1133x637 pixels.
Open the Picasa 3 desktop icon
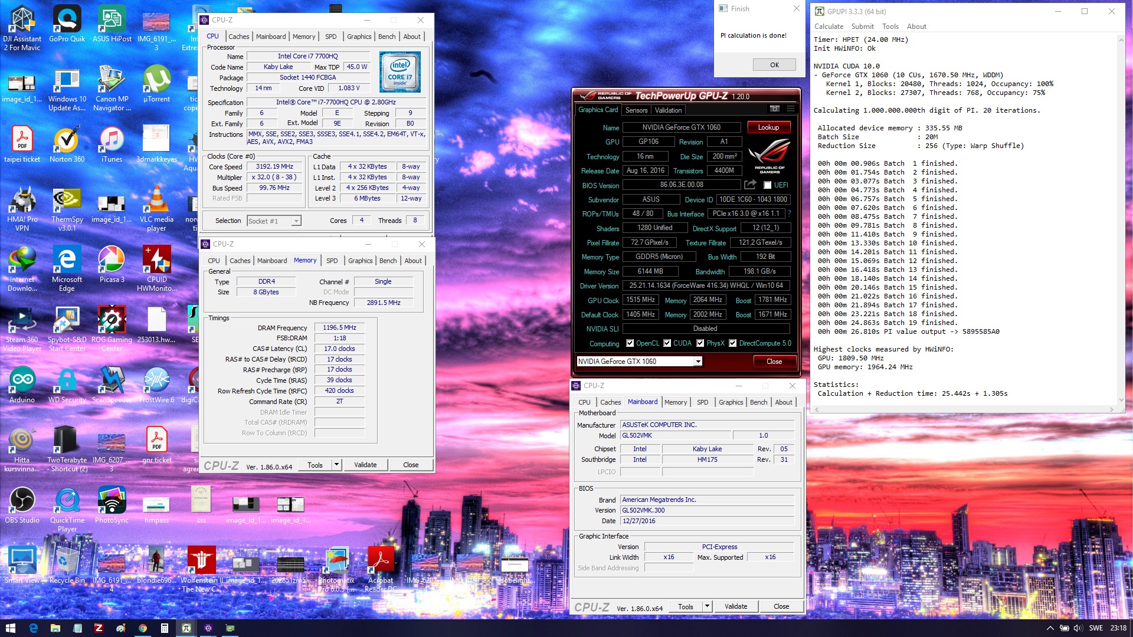pos(112,265)
